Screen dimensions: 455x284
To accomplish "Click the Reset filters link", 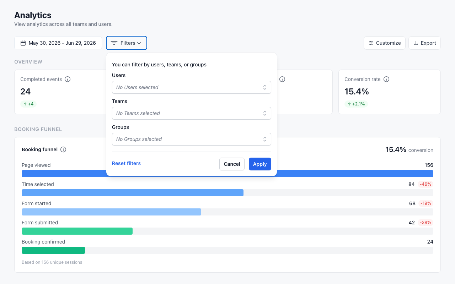I will pyautogui.click(x=126, y=163).
